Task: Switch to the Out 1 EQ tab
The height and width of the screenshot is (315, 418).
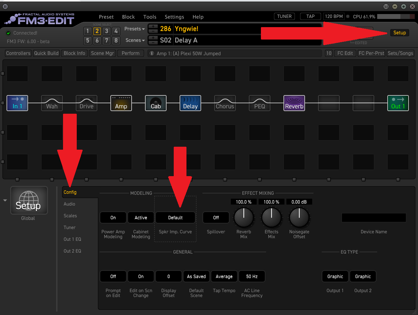Action: point(72,239)
